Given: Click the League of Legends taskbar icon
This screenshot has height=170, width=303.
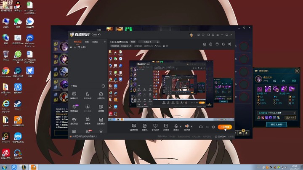Looking at the screenshot, I should pyautogui.click(x=24, y=167).
